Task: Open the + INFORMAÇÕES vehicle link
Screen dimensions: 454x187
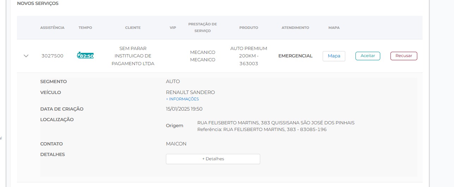Action: [x=182, y=99]
